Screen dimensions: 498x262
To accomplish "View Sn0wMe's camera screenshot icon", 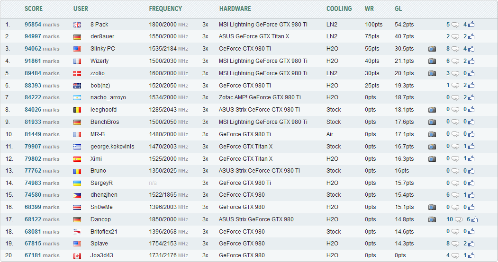I will pyautogui.click(x=432, y=207).
